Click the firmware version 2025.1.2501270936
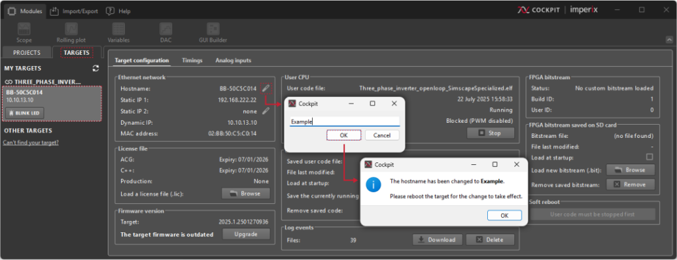The image size is (677, 260). pyautogui.click(x=243, y=222)
